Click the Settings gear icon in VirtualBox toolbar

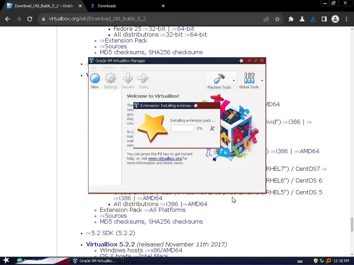click(110, 78)
